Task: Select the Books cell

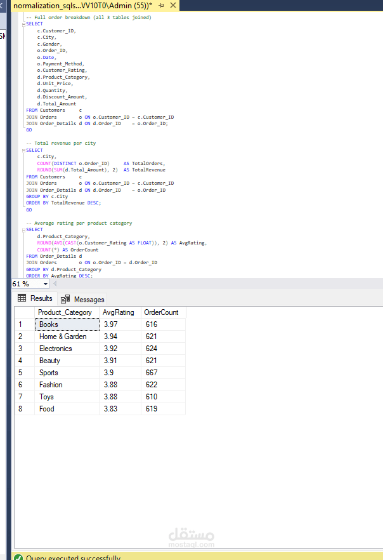Action: (67, 324)
